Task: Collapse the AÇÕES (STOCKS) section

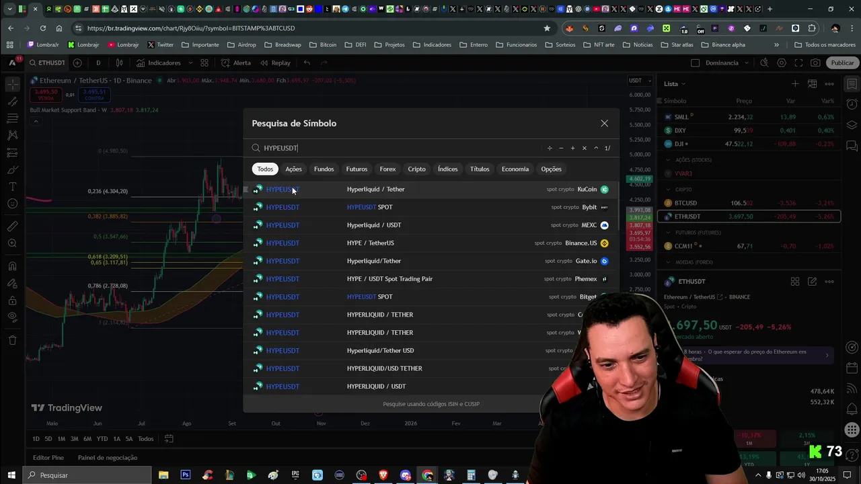Action: pos(668,160)
